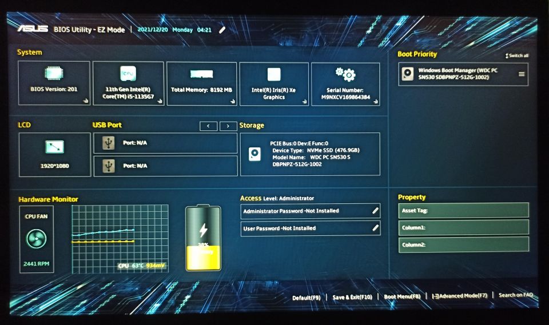Switch to Advanced Mode(F7)

459,296
